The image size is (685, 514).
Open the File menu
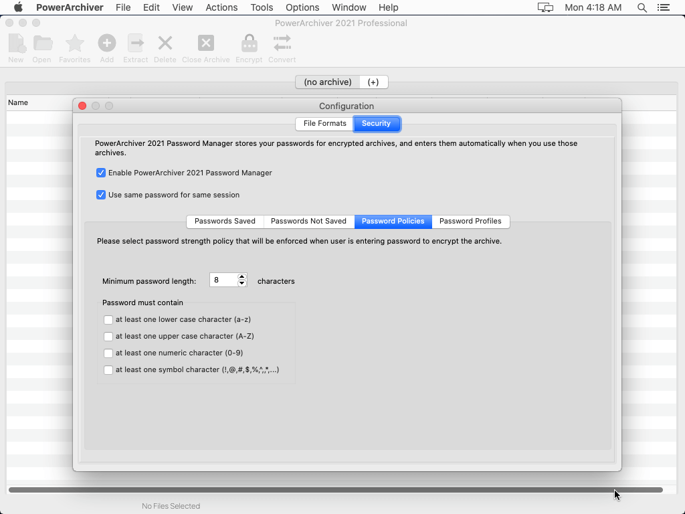(x=123, y=7)
